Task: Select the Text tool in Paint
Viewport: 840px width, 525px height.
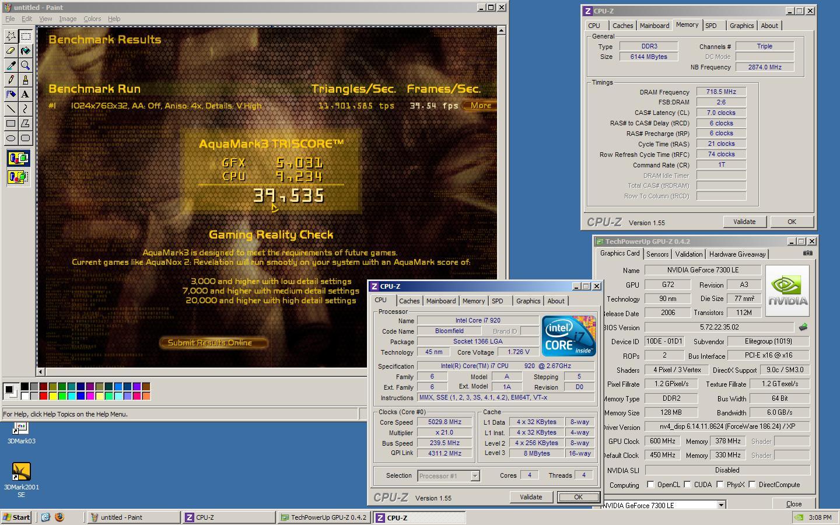Action: tap(26, 94)
